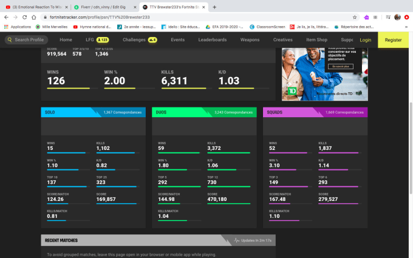Click the yellow Register button

(x=393, y=39)
